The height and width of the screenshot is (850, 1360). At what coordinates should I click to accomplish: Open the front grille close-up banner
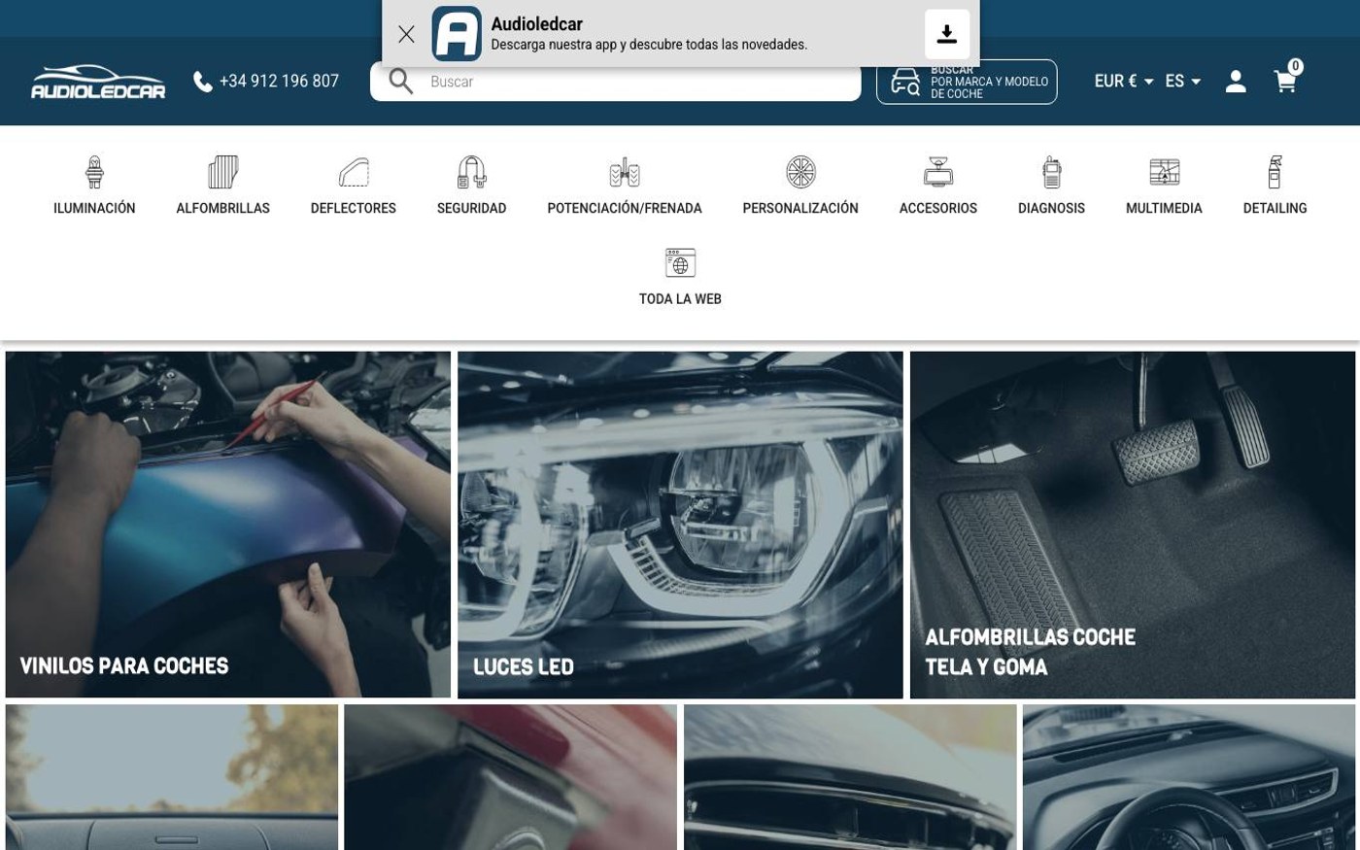tap(850, 777)
